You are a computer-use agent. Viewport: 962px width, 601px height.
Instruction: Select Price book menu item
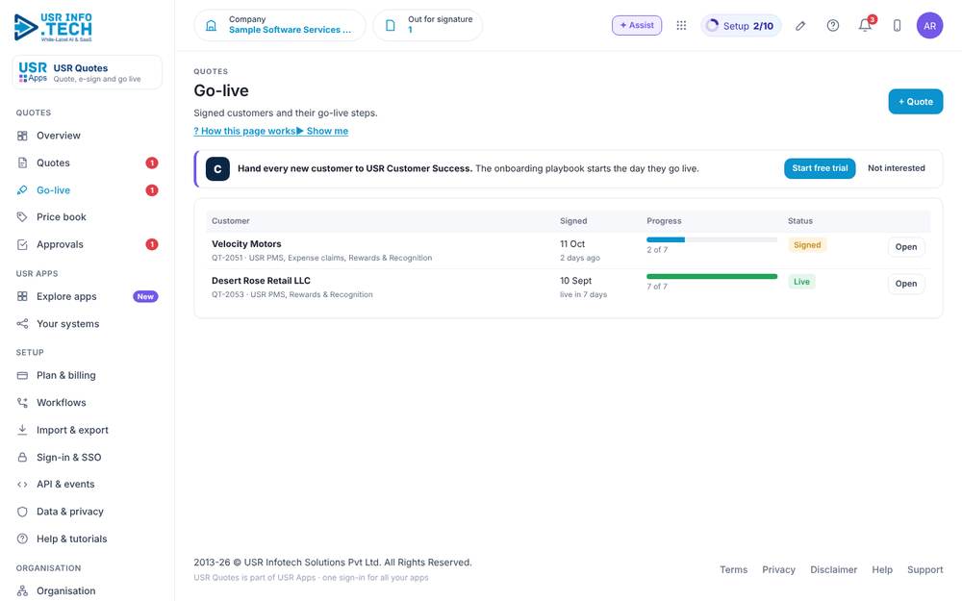(88, 217)
